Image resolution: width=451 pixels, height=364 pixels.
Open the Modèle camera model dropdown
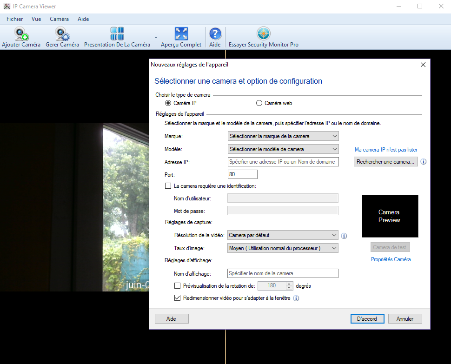tap(283, 149)
